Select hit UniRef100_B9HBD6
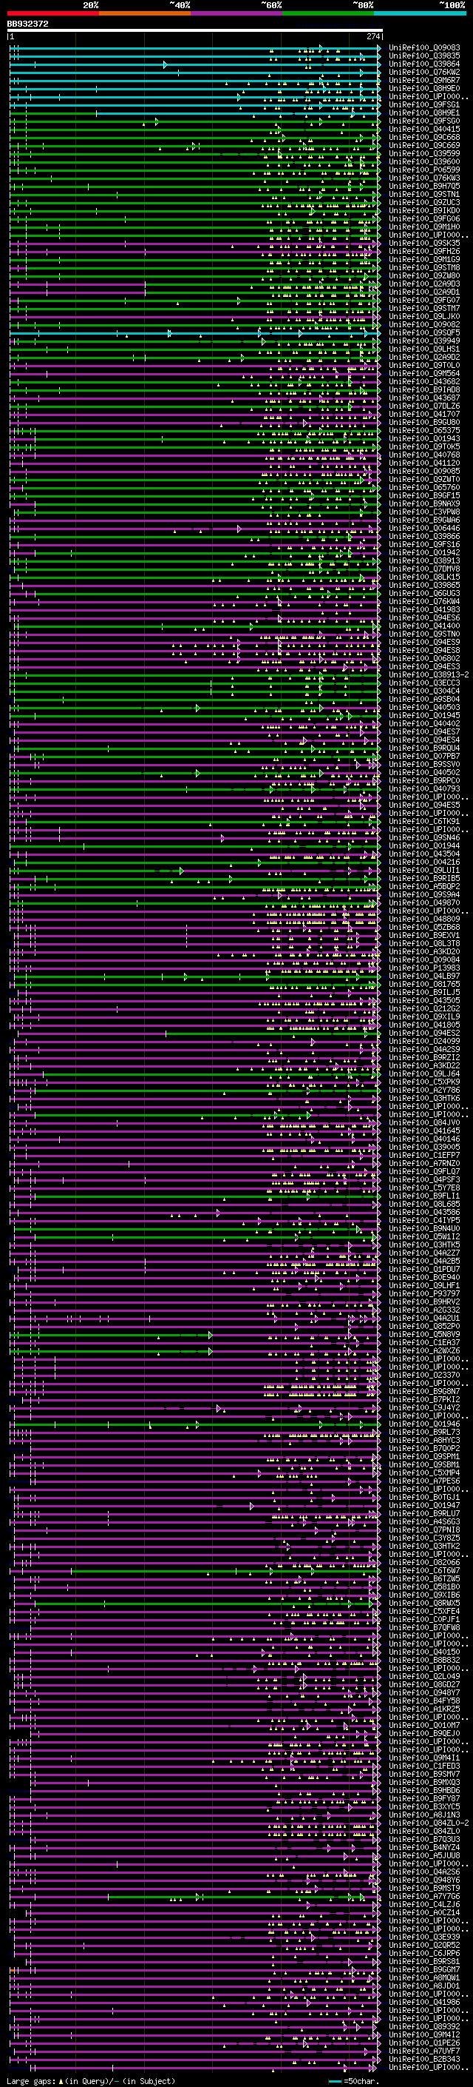The image size is (473, 2087). click(424, 1789)
